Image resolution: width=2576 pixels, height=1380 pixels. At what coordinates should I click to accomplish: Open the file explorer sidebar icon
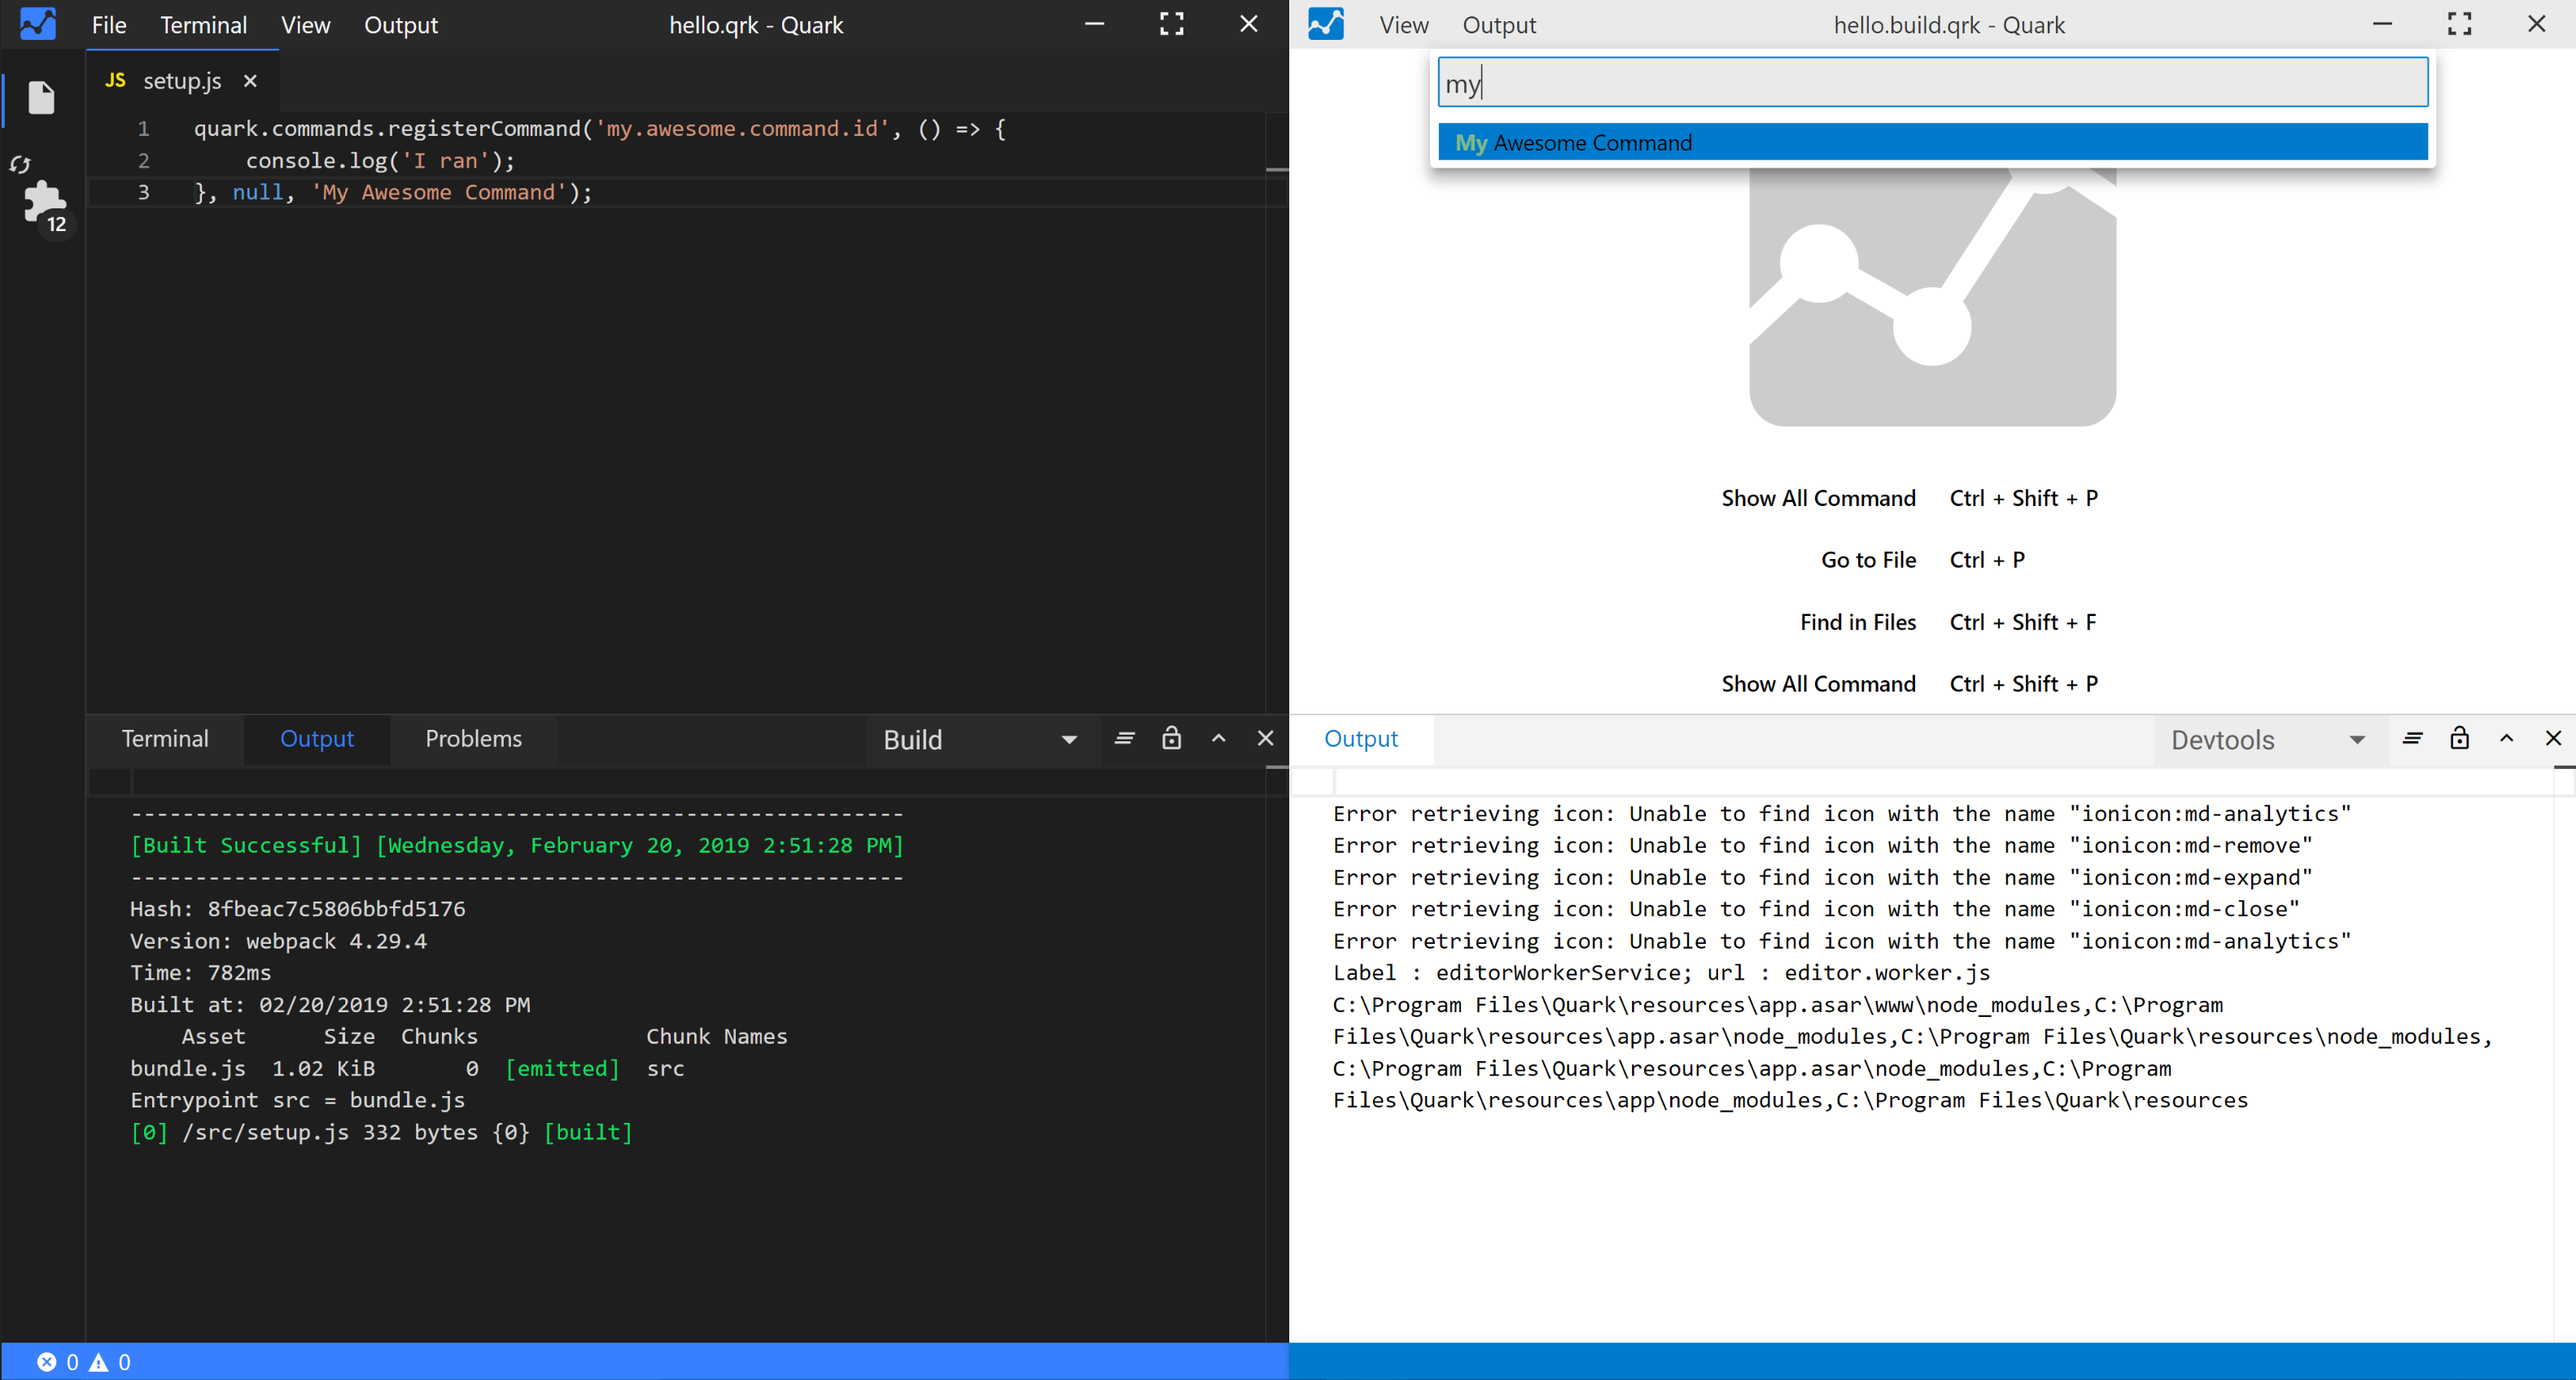pyautogui.click(x=41, y=97)
